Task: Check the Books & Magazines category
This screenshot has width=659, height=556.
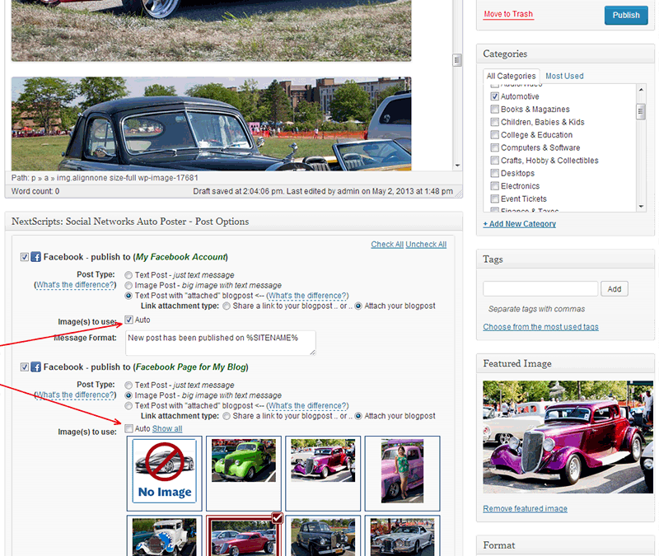Action: click(495, 110)
